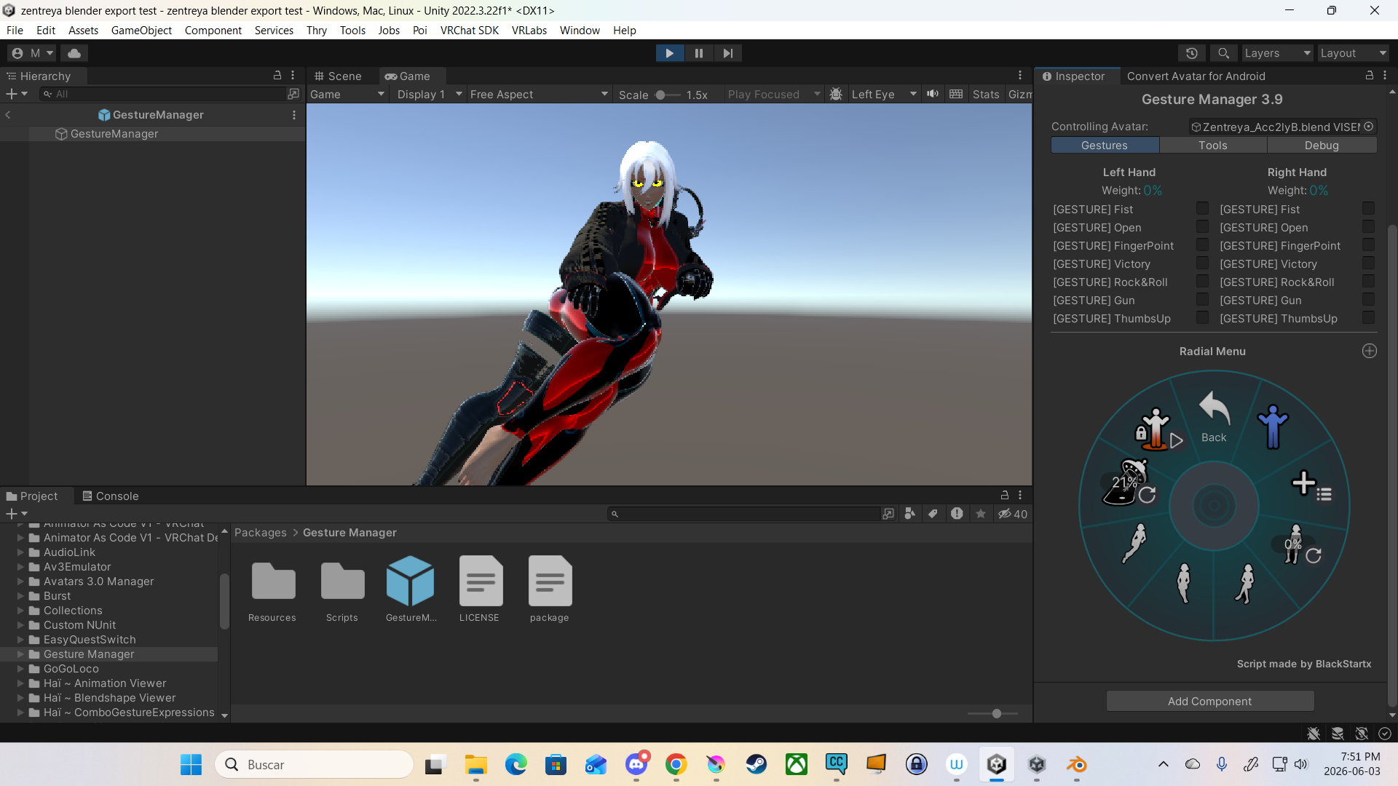Viewport: 1398px width, 786px height.
Task: Open the VRChat SDK menu
Action: pos(470,31)
